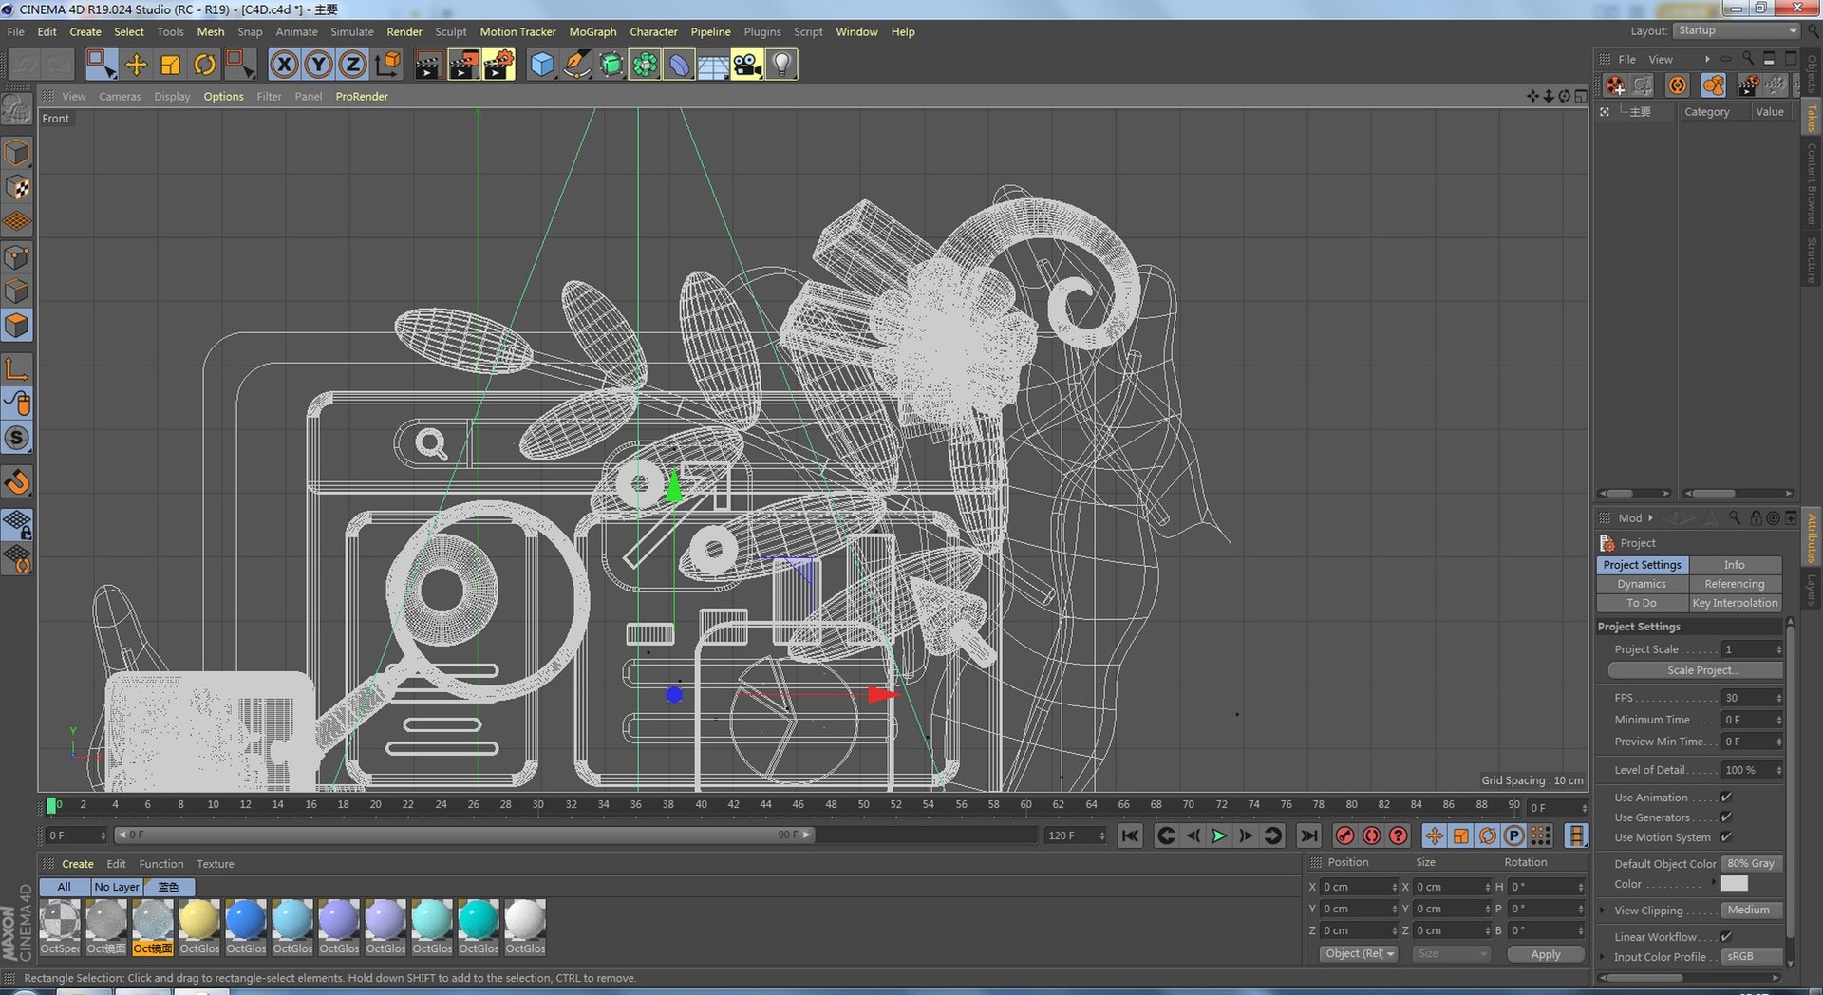This screenshot has height=995, width=1823.
Task: Add a Light object from the toolbar
Action: (x=781, y=65)
